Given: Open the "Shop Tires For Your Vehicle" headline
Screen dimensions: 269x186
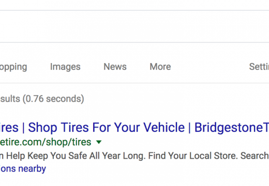Looking at the screenshot, I should tap(106, 128).
